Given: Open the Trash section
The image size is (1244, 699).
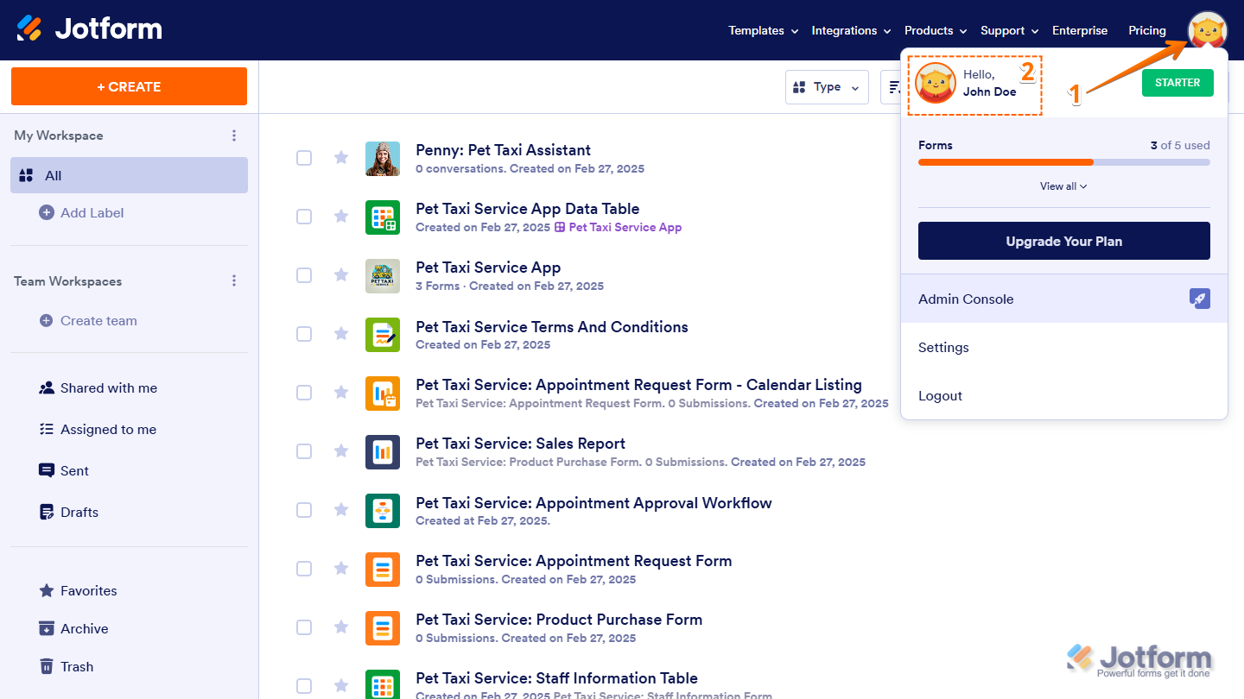Looking at the screenshot, I should (x=76, y=666).
